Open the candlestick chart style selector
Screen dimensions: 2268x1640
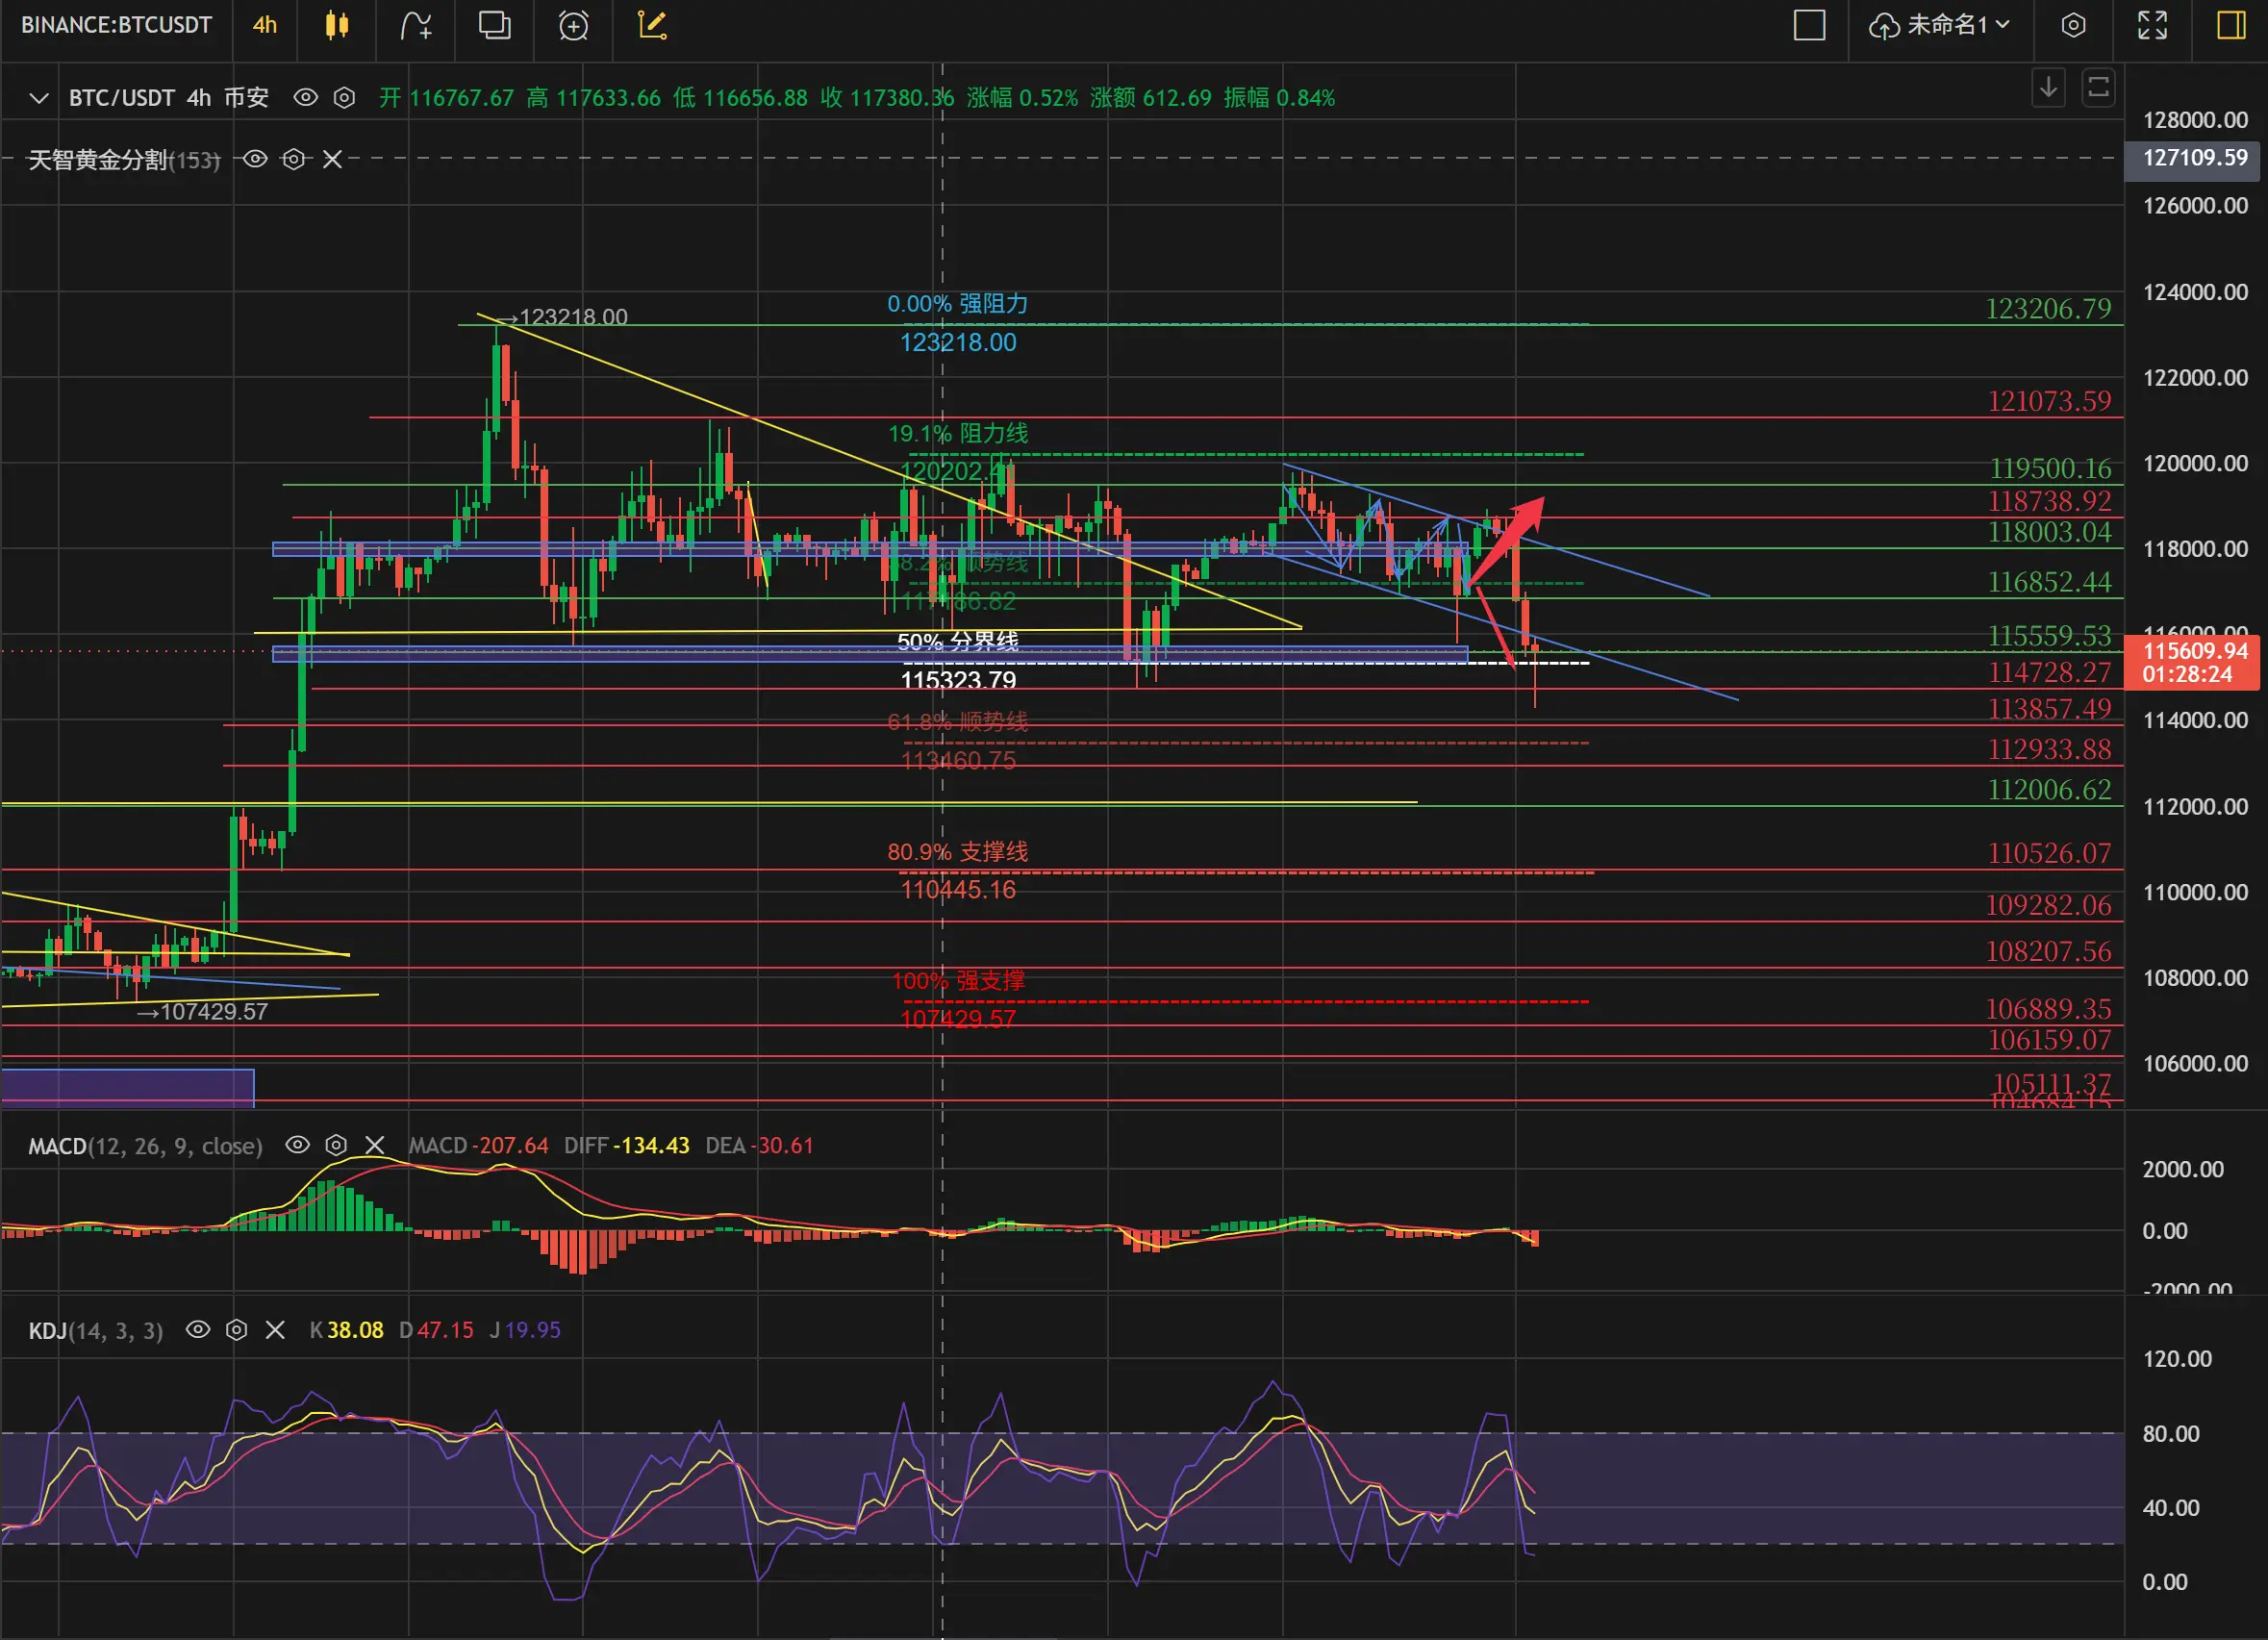click(337, 25)
